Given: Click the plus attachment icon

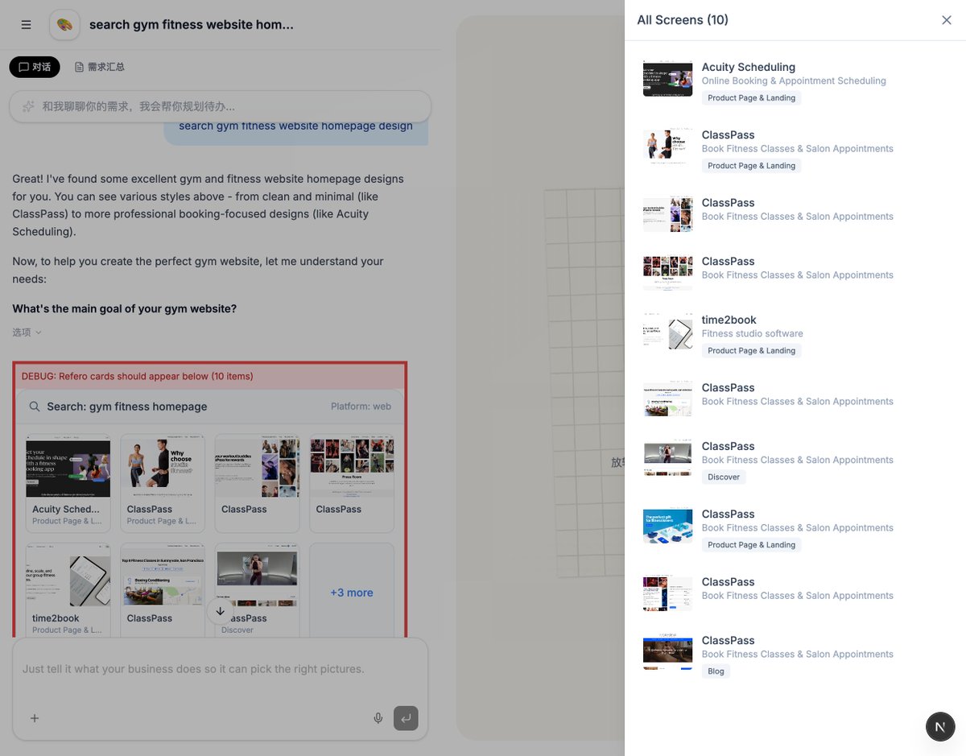Looking at the screenshot, I should pyautogui.click(x=35, y=718).
